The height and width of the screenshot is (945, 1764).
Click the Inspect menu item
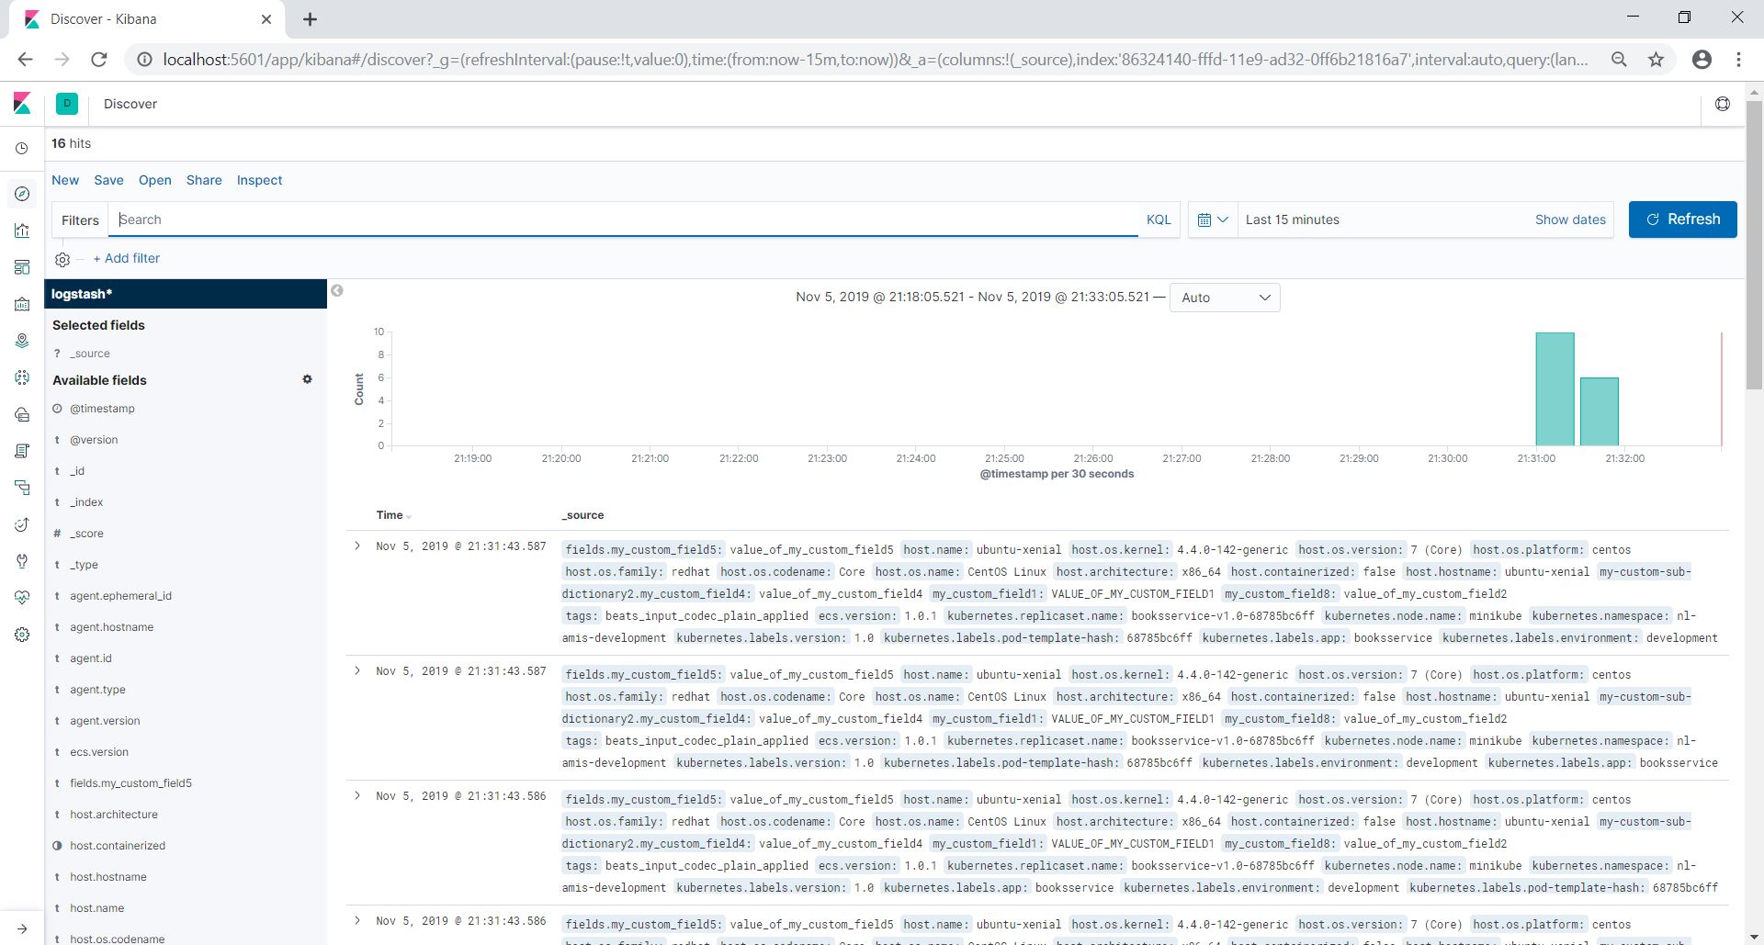click(259, 180)
